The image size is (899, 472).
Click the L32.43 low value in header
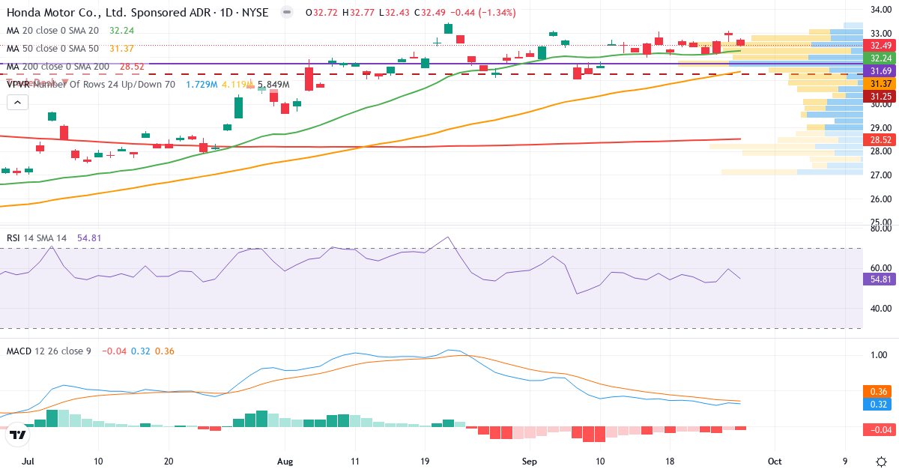[395, 13]
